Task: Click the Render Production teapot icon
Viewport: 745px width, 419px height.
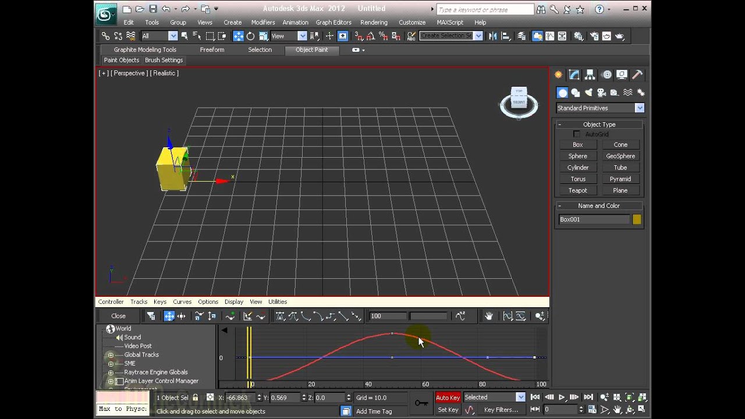Action: [x=619, y=36]
